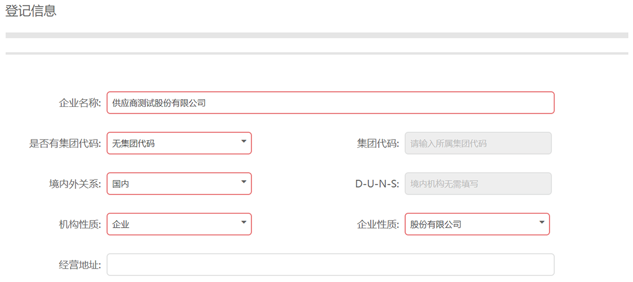Image resolution: width=633 pixels, height=282 pixels.
Task: Click the 企业性质 field label
Action: pos(378,224)
